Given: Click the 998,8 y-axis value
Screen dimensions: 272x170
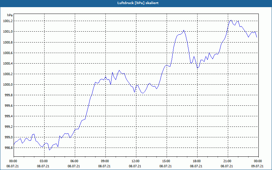Looking at the screenshot, I should pos(9,148).
